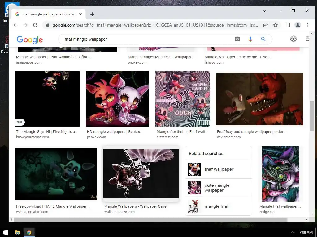Select the fnaf mangle wallpaper tab
This screenshot has height=237, width=317.
[x=48, y=14]
